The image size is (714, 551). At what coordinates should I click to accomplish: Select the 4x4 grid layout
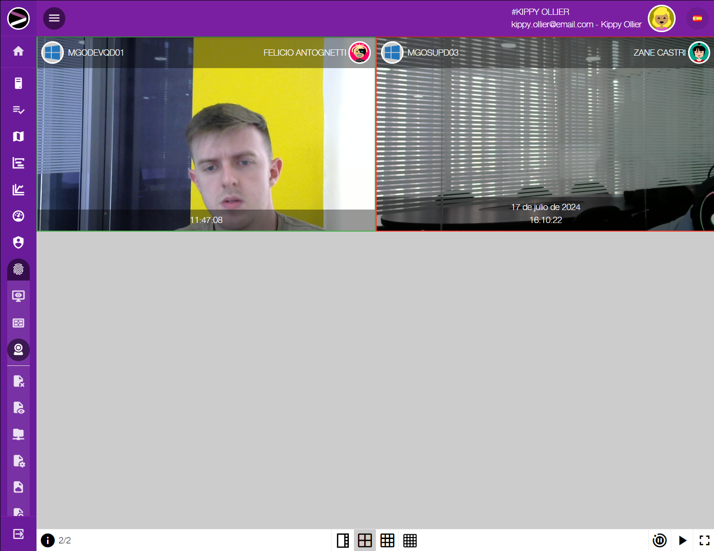point(410,540)
